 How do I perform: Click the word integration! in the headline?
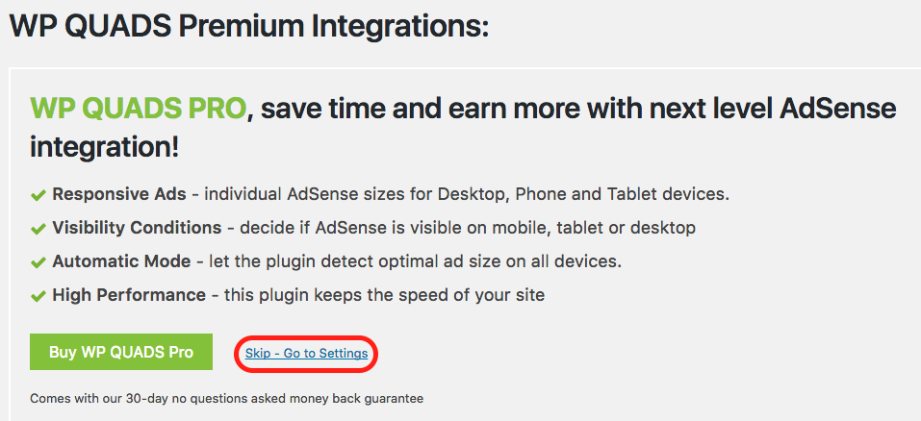pos(104,149)
